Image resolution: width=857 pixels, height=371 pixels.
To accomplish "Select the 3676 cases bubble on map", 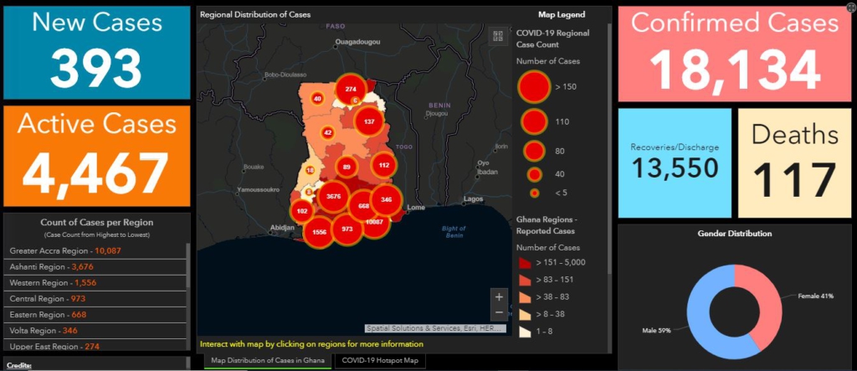I will (333, 196).
